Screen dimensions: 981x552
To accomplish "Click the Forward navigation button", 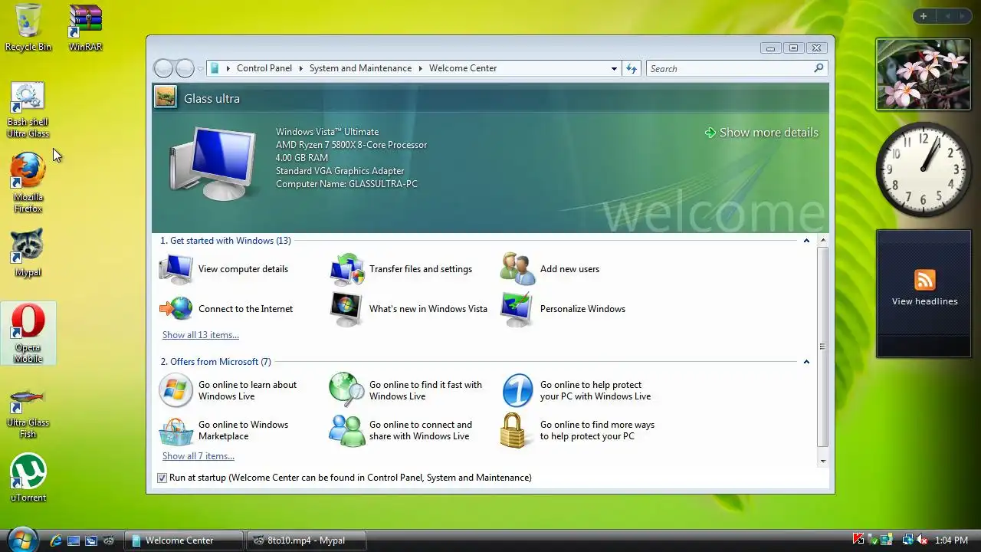I will click(x=185, y=68).
